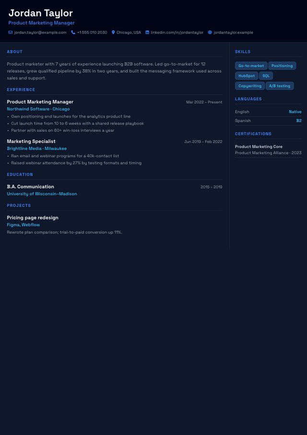Click the ABOUT section heading
The height and width of the screenshot is (435, 307).
pyautogui.click(x=15, y=51)
